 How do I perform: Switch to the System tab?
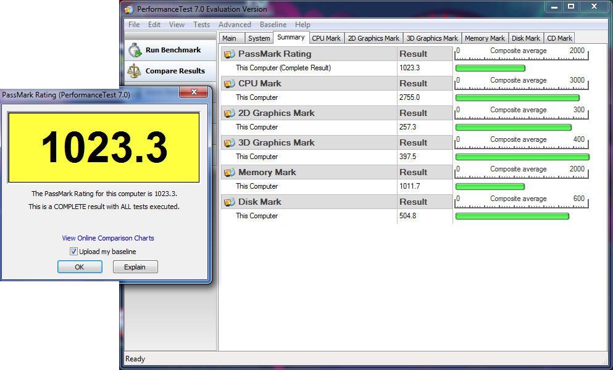259,38
